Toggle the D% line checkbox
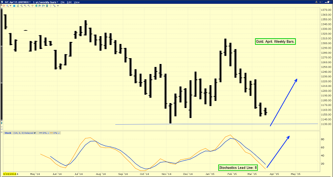The height and width of the screenshot is (177, 333). point(48,133)
